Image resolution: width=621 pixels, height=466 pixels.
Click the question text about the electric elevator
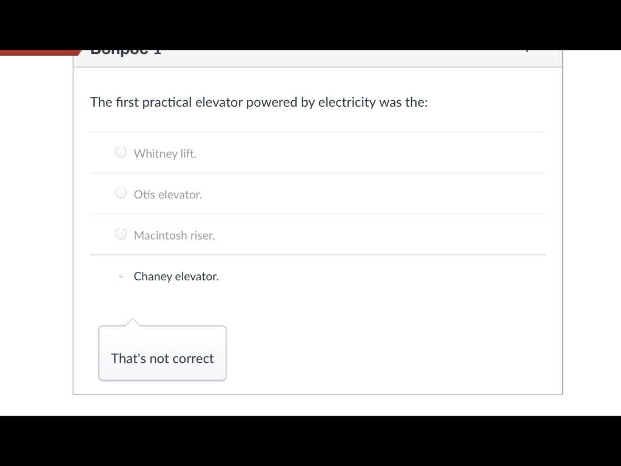coord(259,103)
